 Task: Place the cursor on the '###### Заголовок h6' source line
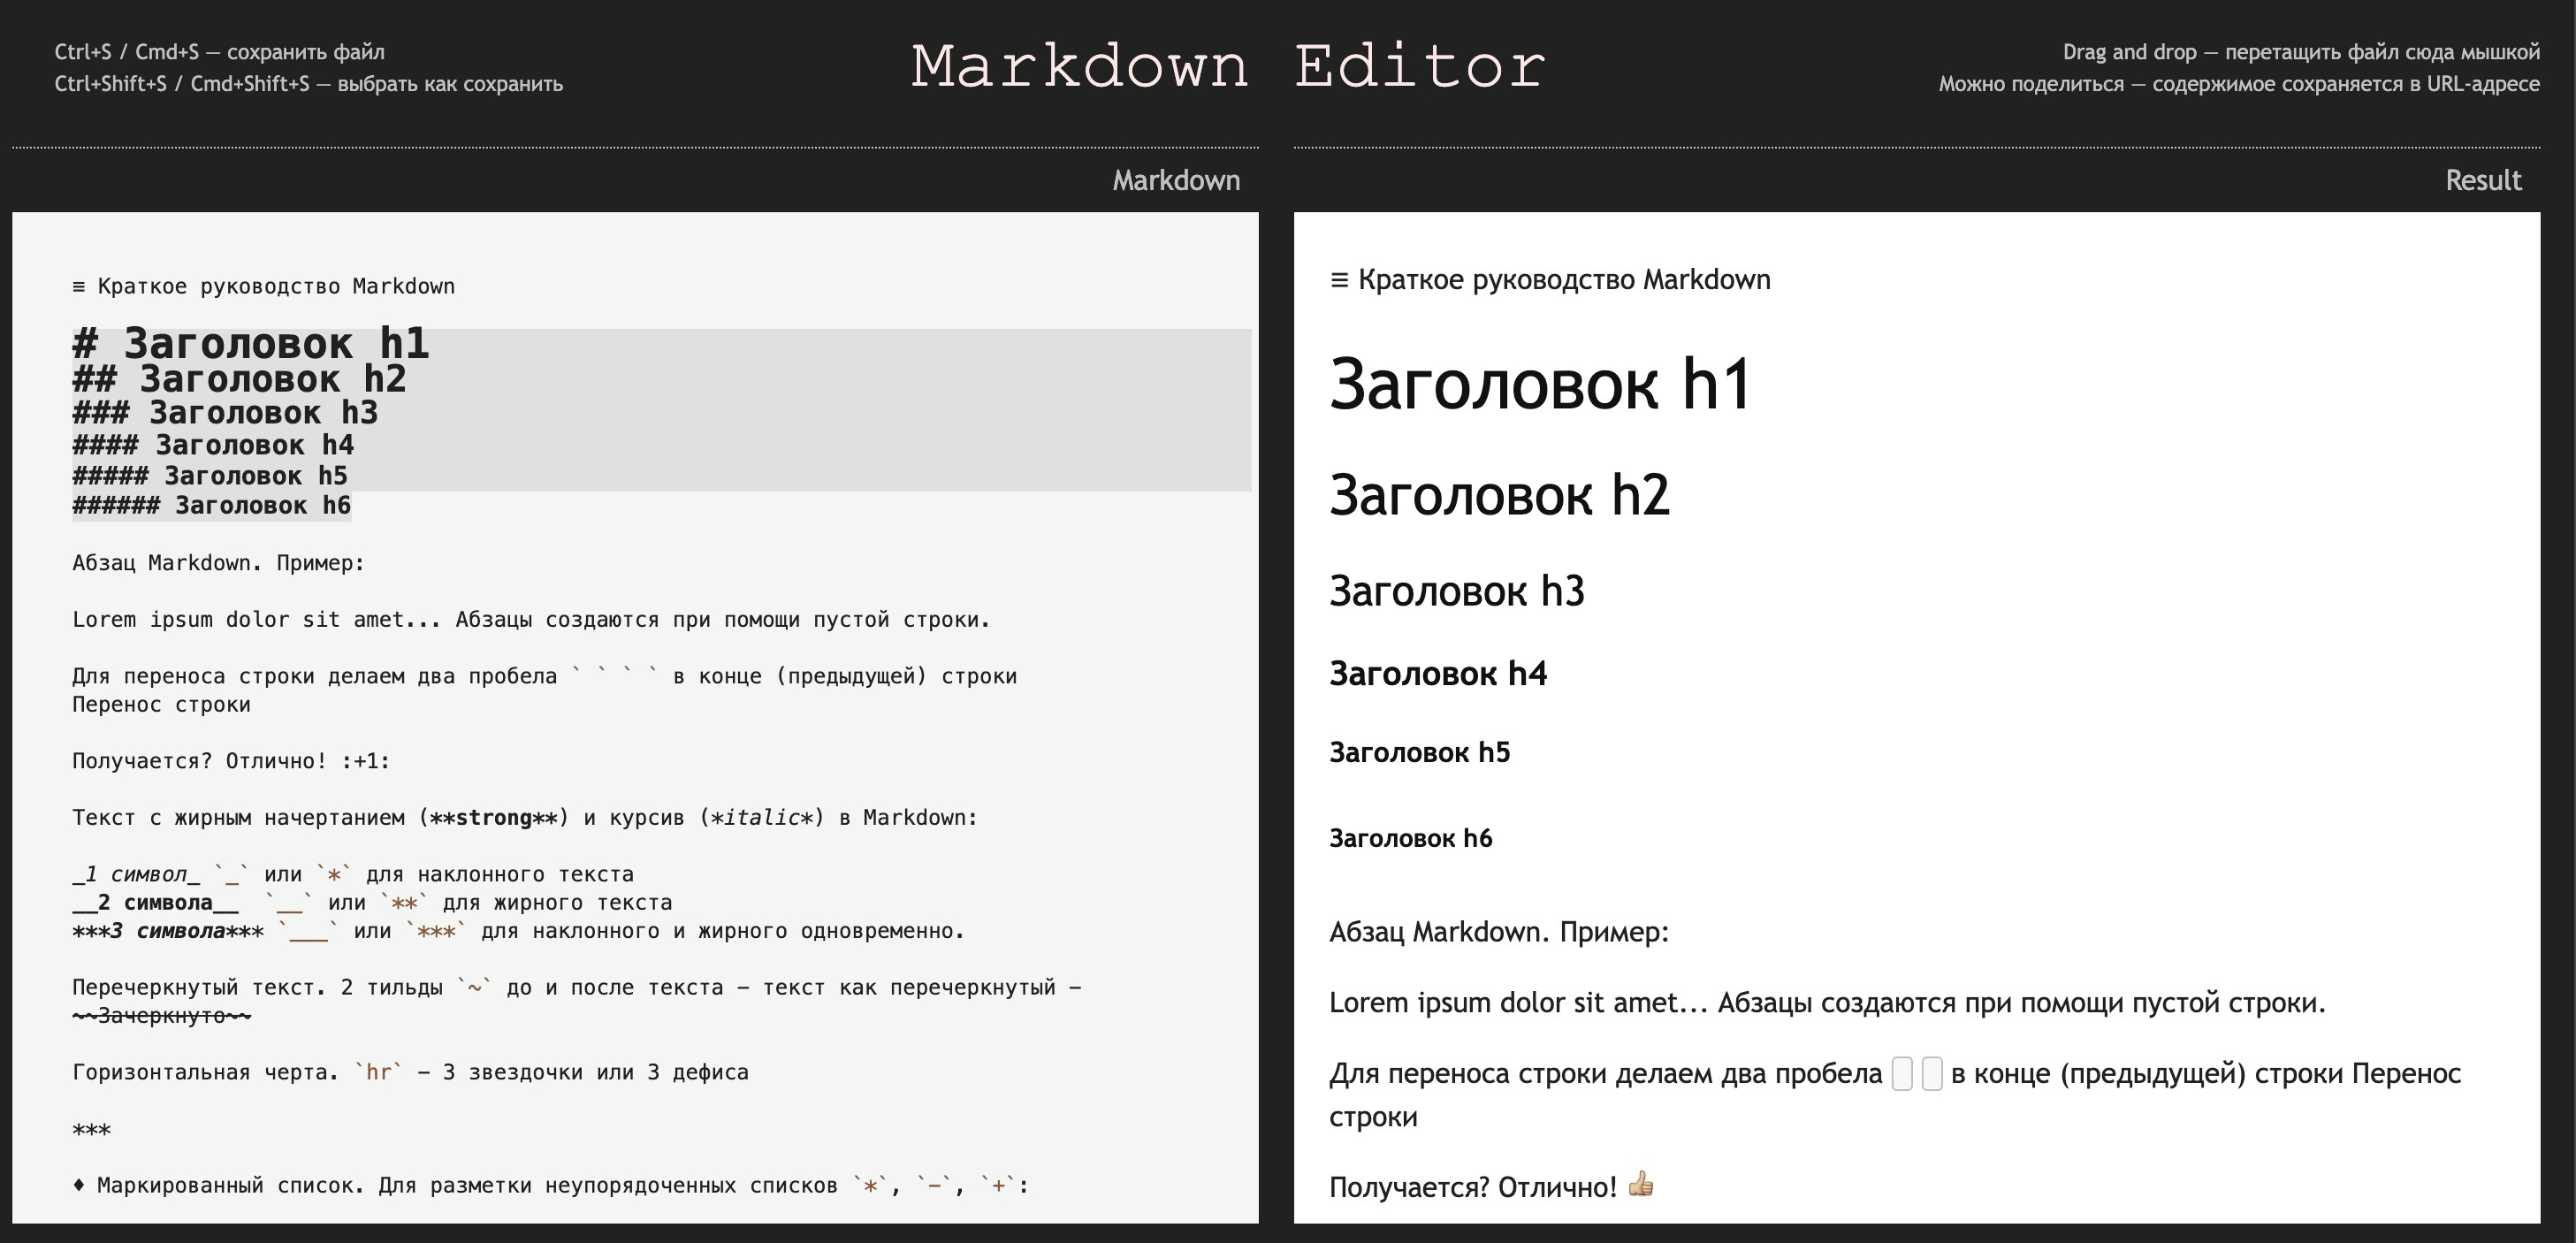click(211, 506)
